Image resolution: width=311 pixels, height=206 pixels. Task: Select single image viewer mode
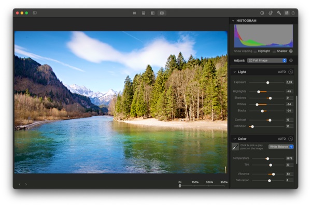pos(162,13)
